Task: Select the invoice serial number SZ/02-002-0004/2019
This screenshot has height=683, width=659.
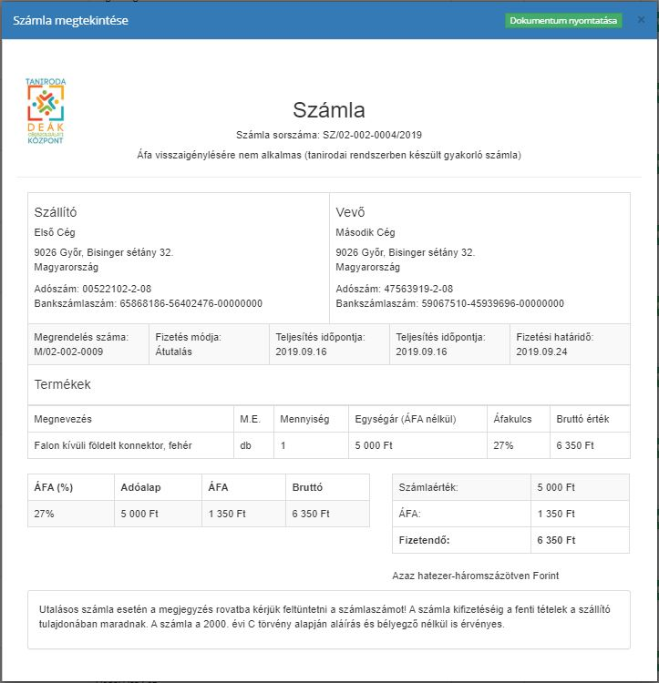Action: pyautogui.click(x=372, y=135)
